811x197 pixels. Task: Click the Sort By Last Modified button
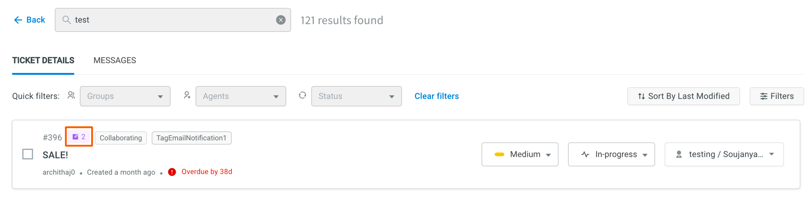[x=683, y=96]
